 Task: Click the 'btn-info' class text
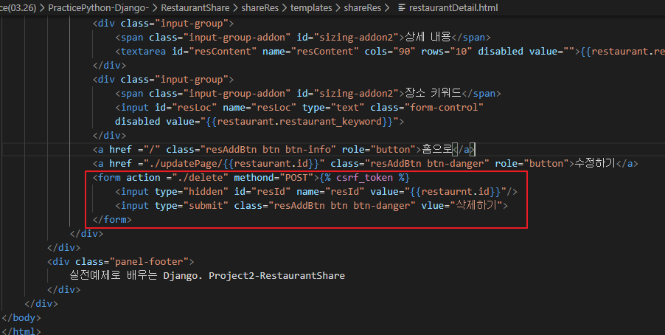[308, 150]
